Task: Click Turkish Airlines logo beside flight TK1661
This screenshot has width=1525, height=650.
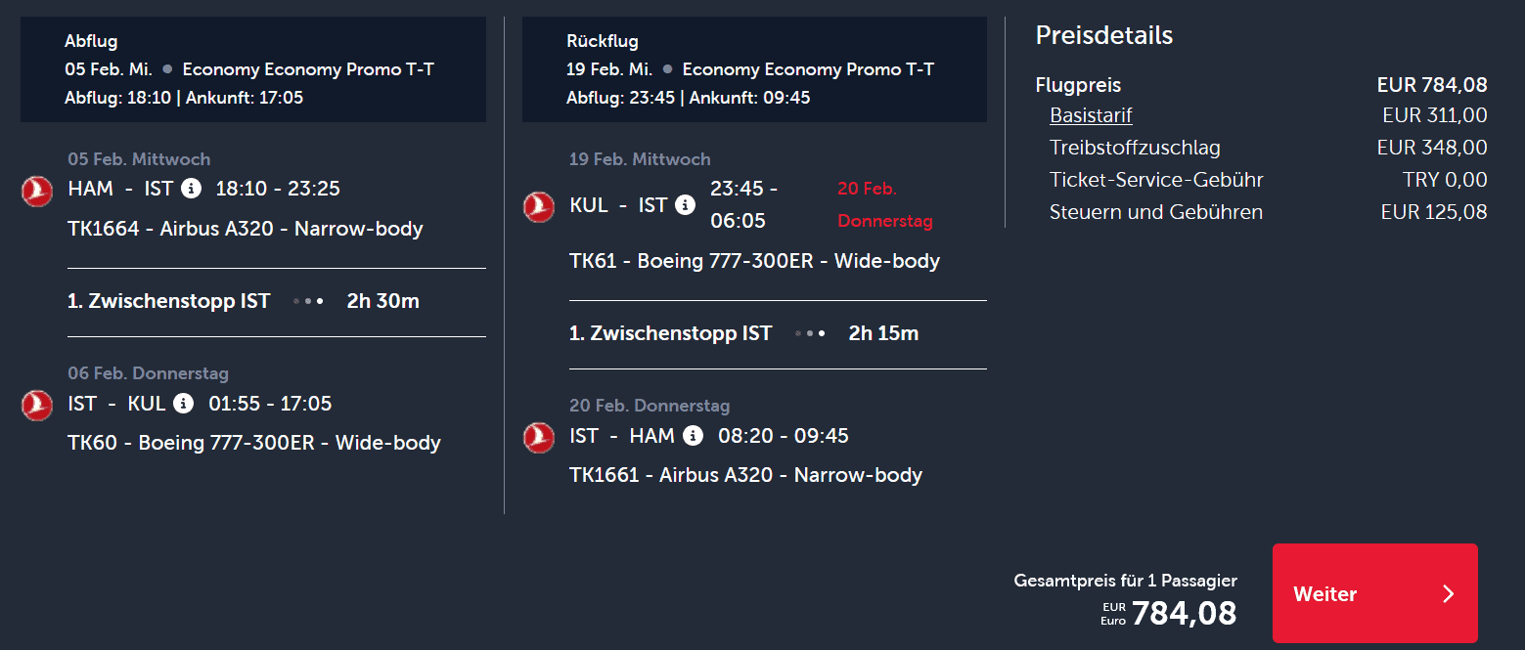Action: pyautogui.click(x=539, y=438)
